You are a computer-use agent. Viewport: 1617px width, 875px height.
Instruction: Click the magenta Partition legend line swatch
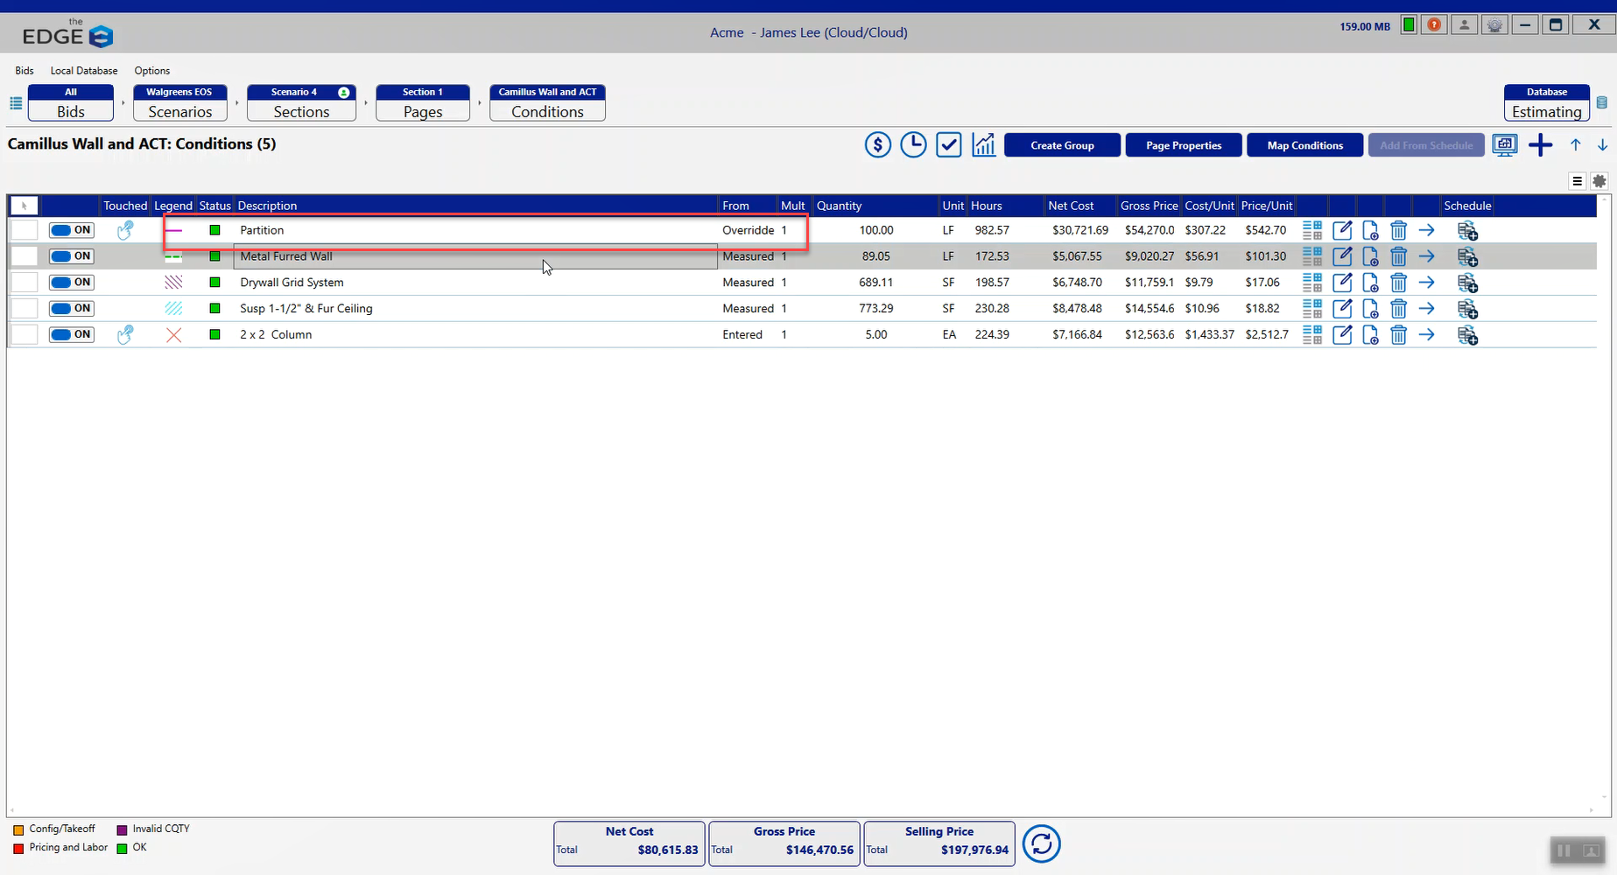173,230
